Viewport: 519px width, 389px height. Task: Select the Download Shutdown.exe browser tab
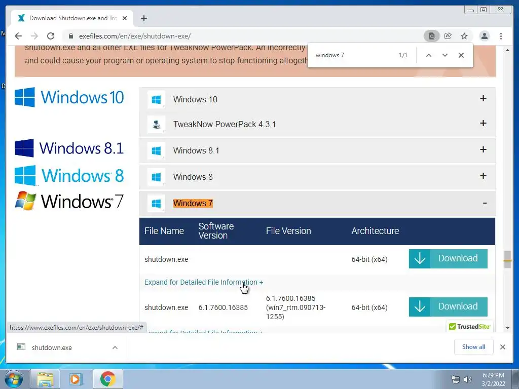[x=72, y=18]
